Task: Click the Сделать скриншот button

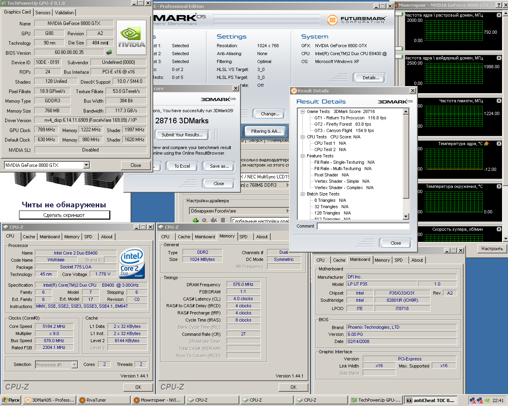Action: [x=64, y=215]
